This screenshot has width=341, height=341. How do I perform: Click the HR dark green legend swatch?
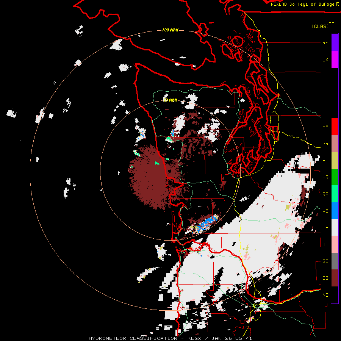(x=335, y=177)
